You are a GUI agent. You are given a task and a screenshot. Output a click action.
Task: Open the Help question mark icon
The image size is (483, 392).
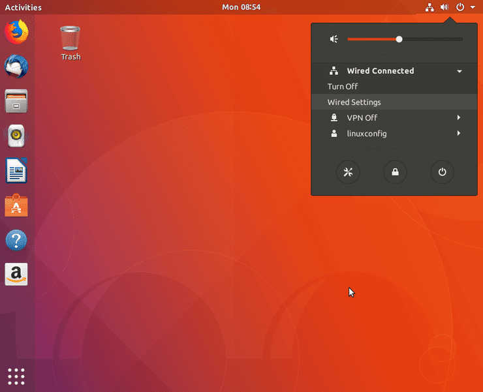tap(16, 240)
